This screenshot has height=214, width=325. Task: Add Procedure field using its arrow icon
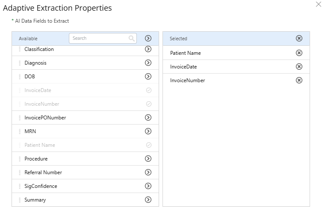pos(148,159)
